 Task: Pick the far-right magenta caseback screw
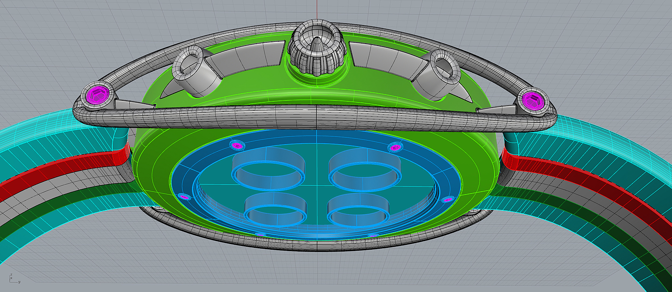point(447,199)
